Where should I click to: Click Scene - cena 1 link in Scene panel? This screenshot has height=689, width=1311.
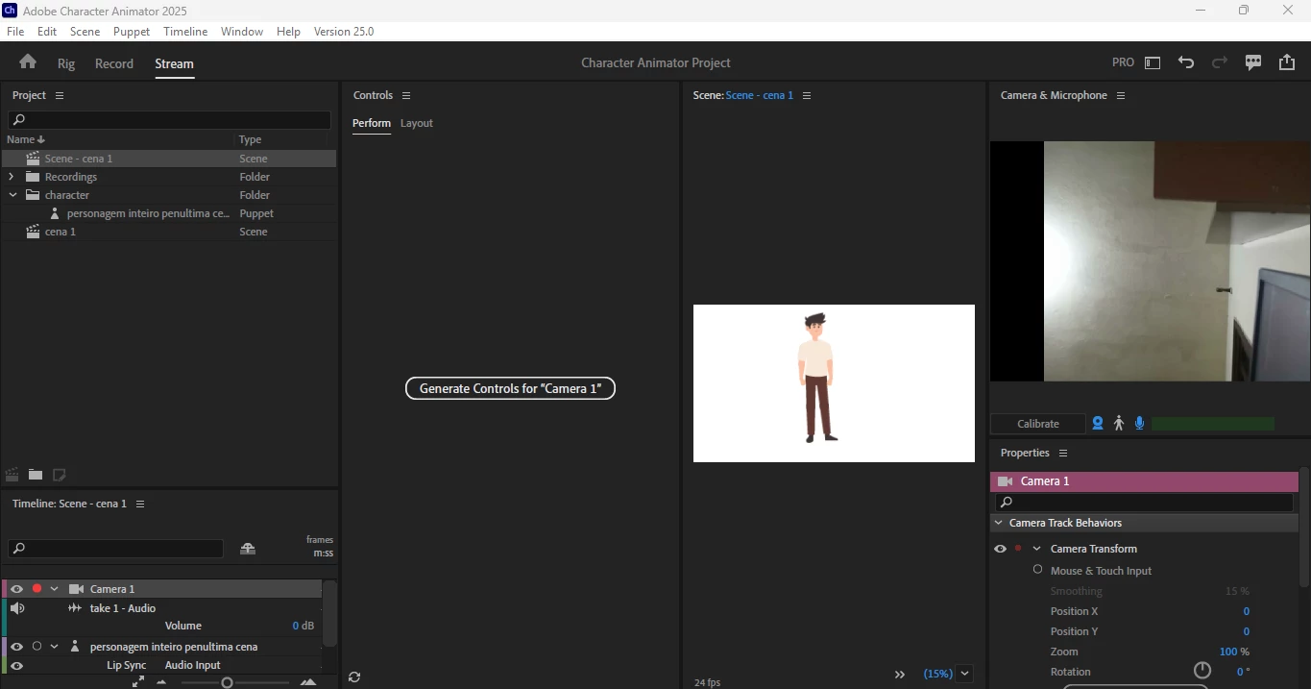tap(760, 95)
